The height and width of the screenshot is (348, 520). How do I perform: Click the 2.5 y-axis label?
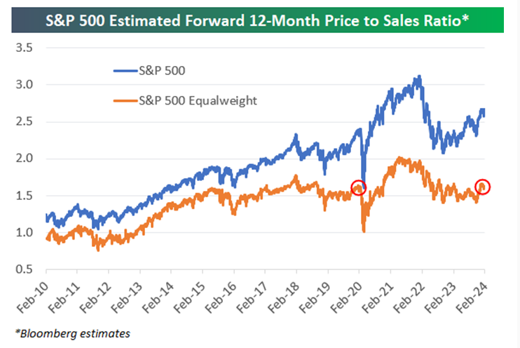pyautogui.click(x=25, y=121)
